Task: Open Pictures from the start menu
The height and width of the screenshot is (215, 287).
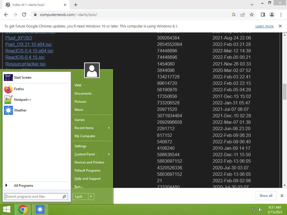Action: (80, 101)
